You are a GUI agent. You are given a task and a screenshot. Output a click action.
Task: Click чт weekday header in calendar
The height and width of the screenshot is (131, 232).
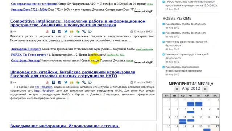click(x=191, y=96)
